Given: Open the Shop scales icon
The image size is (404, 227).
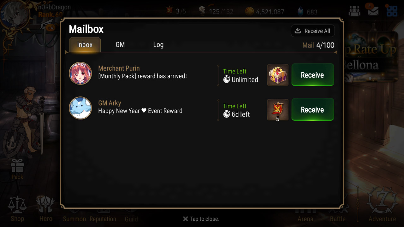Looking at the screenshot, I should pyautogui.click(x=17, y=209).
